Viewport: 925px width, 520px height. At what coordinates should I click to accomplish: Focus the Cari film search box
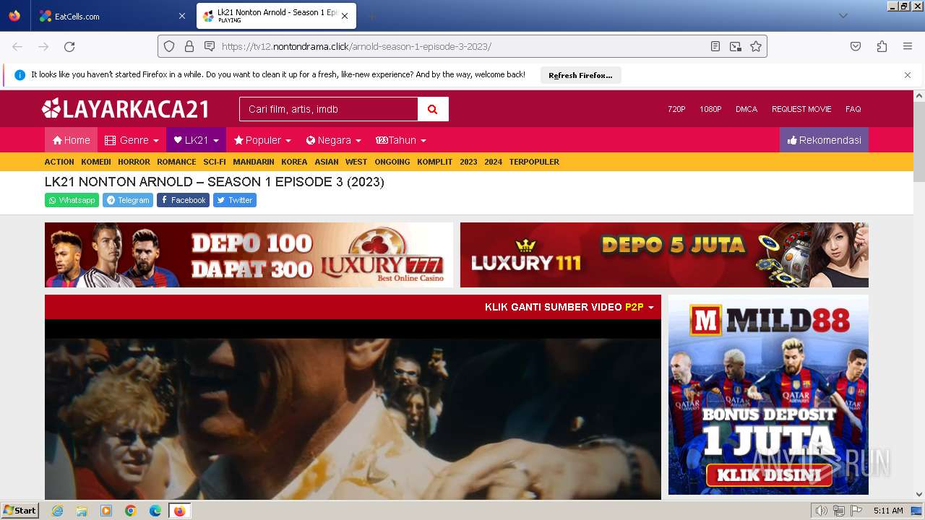point(329,109)
